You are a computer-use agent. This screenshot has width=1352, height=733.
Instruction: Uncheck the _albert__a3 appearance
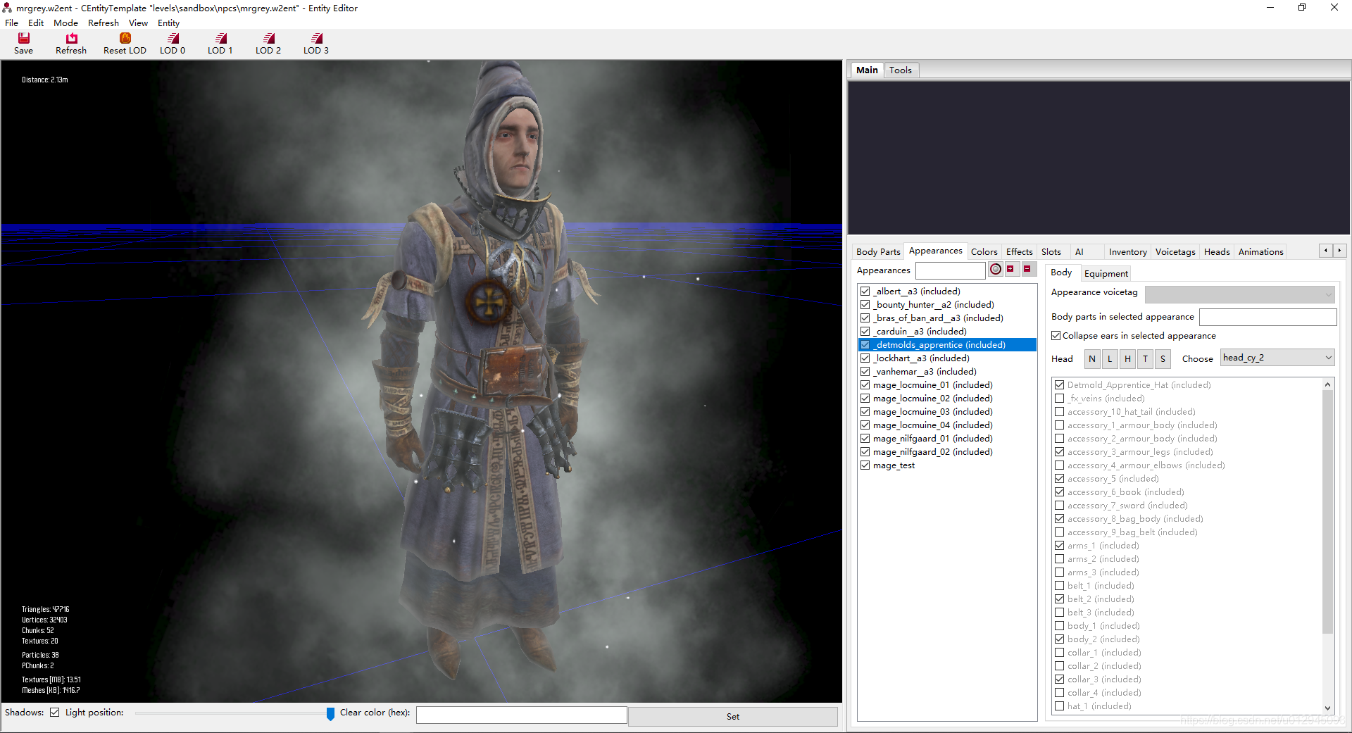[x=865, y=291]
